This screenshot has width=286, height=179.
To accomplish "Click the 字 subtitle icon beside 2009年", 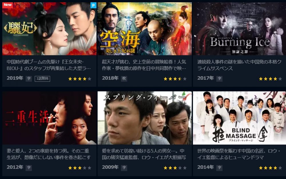I will coord(124,168).
